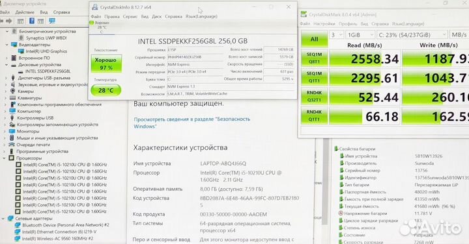Click the INTEL SSDPEKKF256G8L drive icon in the tree
The height and width of the screenshot is (244, 469).
21,71
